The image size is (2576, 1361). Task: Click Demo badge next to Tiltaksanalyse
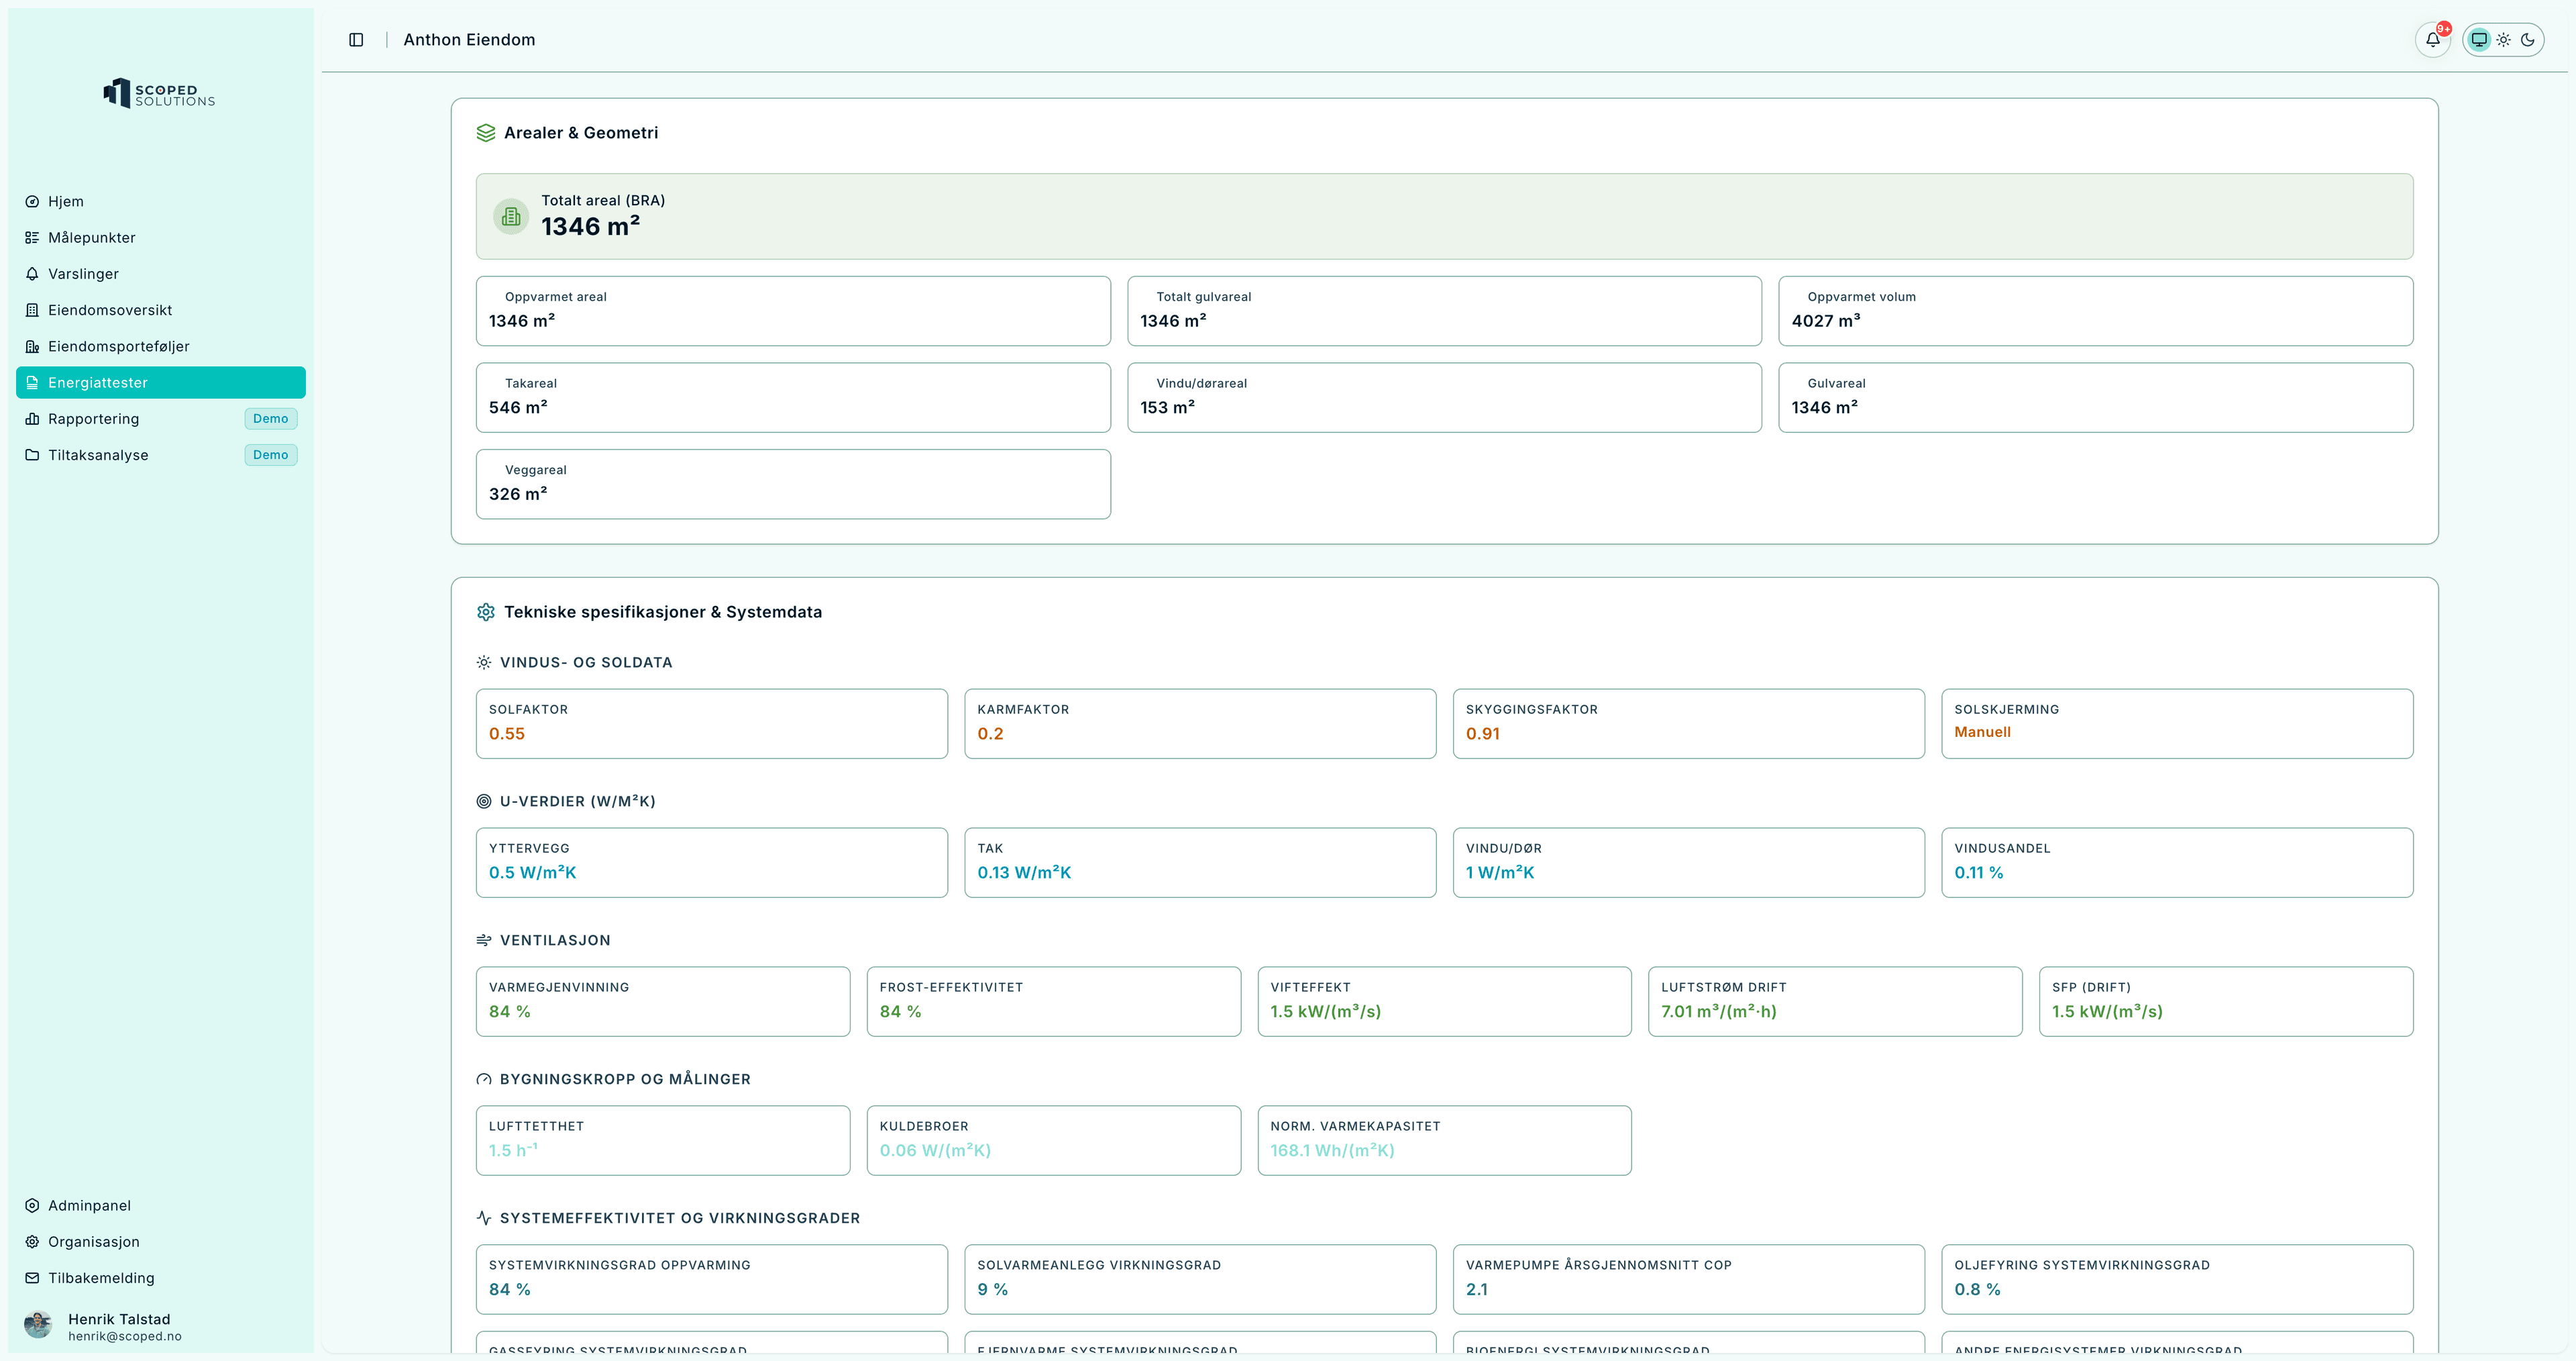(270, 455)
